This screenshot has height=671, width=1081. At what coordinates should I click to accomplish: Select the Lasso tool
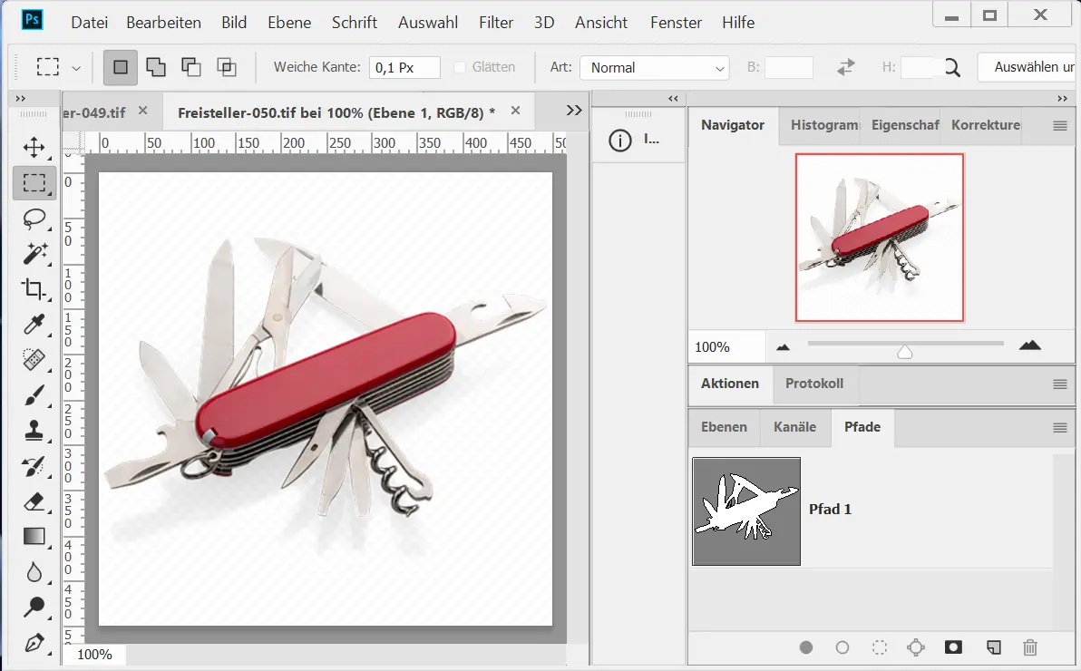coord(34,219)
